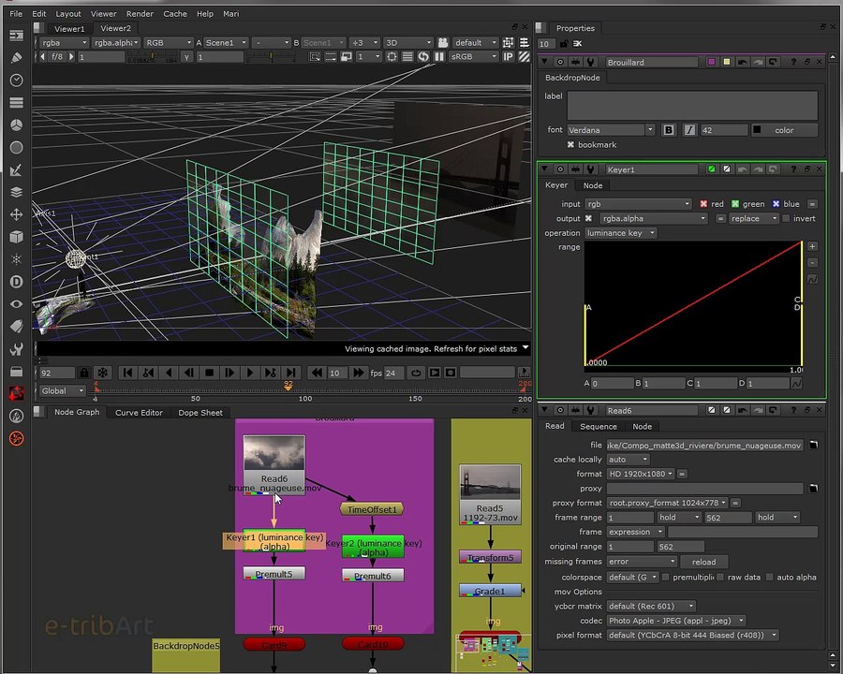Click the frame lock padlock icon

[85, 373]
